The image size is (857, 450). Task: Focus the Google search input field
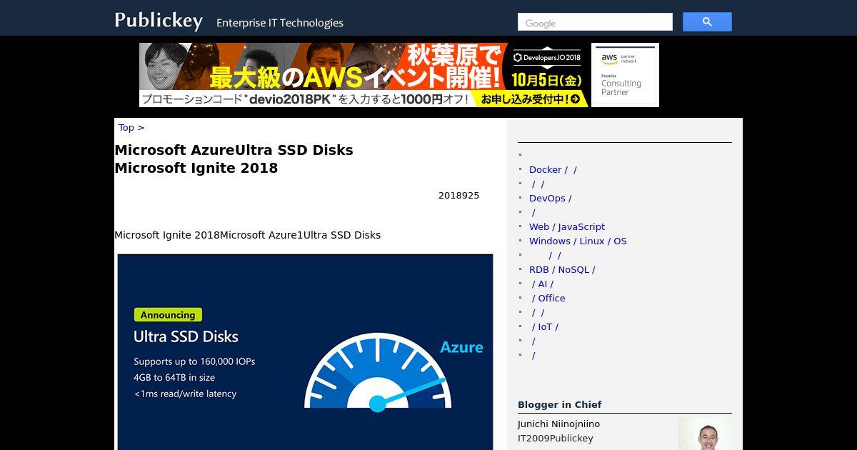pos(595,22)
